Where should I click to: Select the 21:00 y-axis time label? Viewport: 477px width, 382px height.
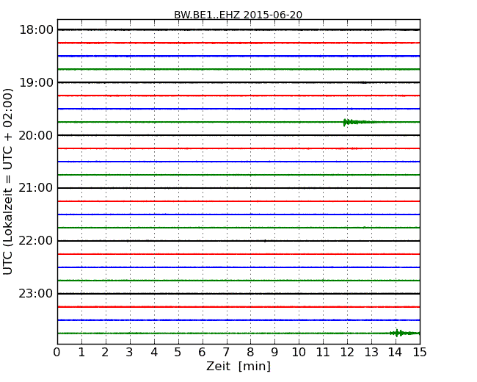point(36,188)
